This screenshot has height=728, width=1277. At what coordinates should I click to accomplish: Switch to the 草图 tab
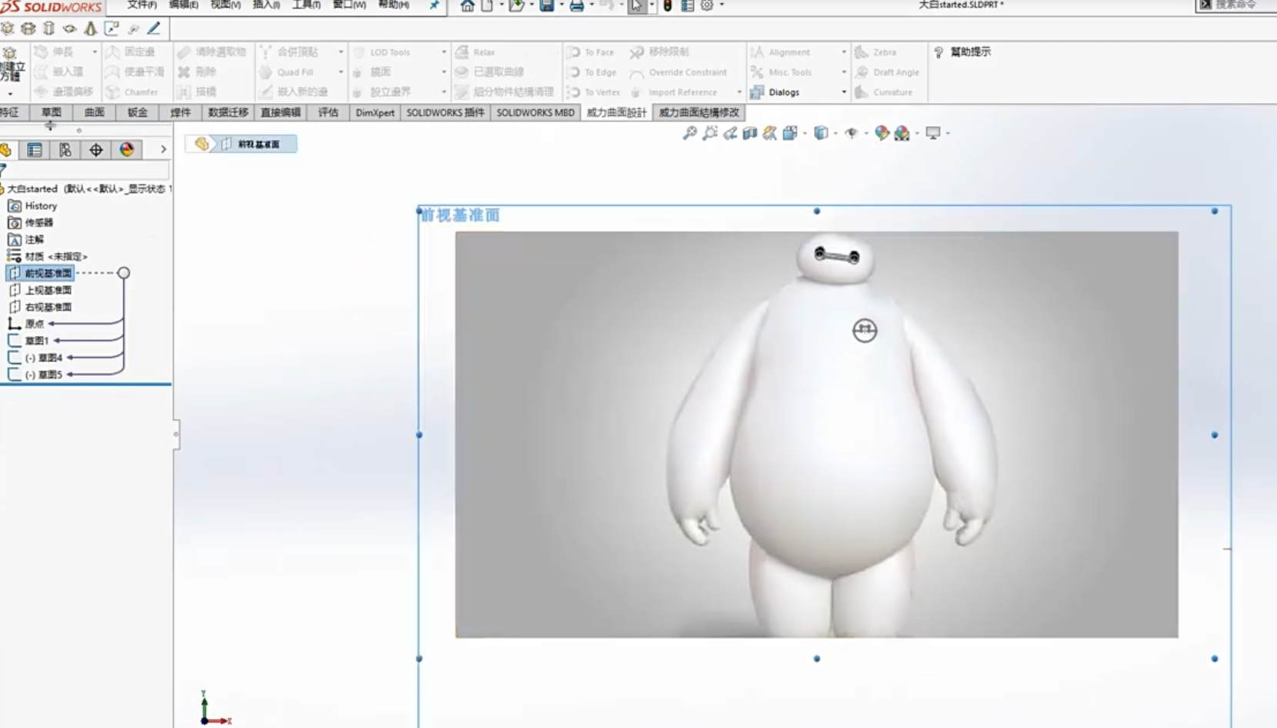(x=52, y=112)
